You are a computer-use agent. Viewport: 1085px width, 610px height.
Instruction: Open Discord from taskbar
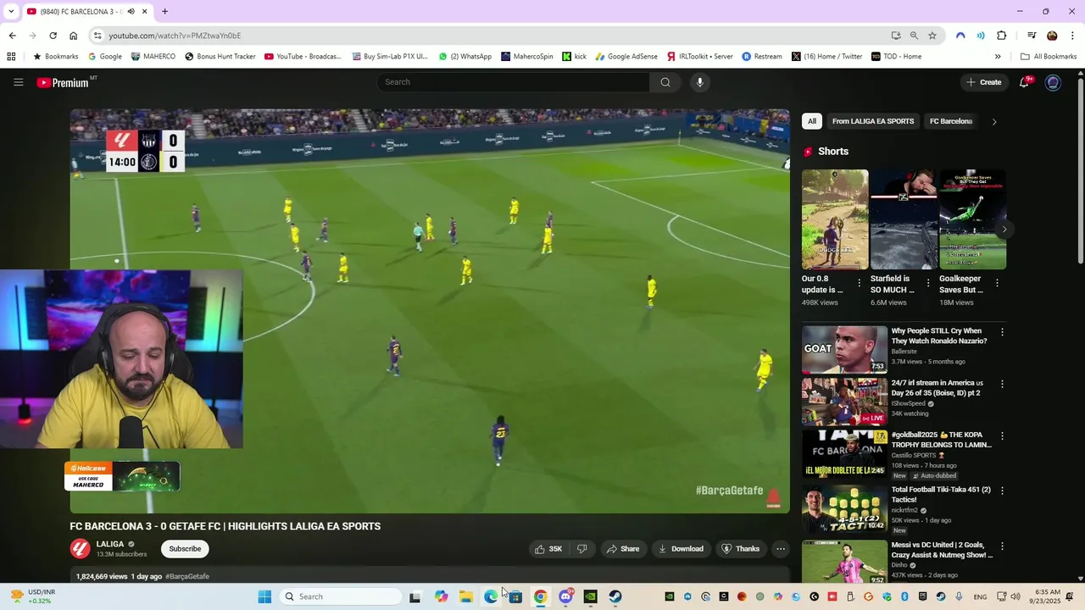pos(565,596)
